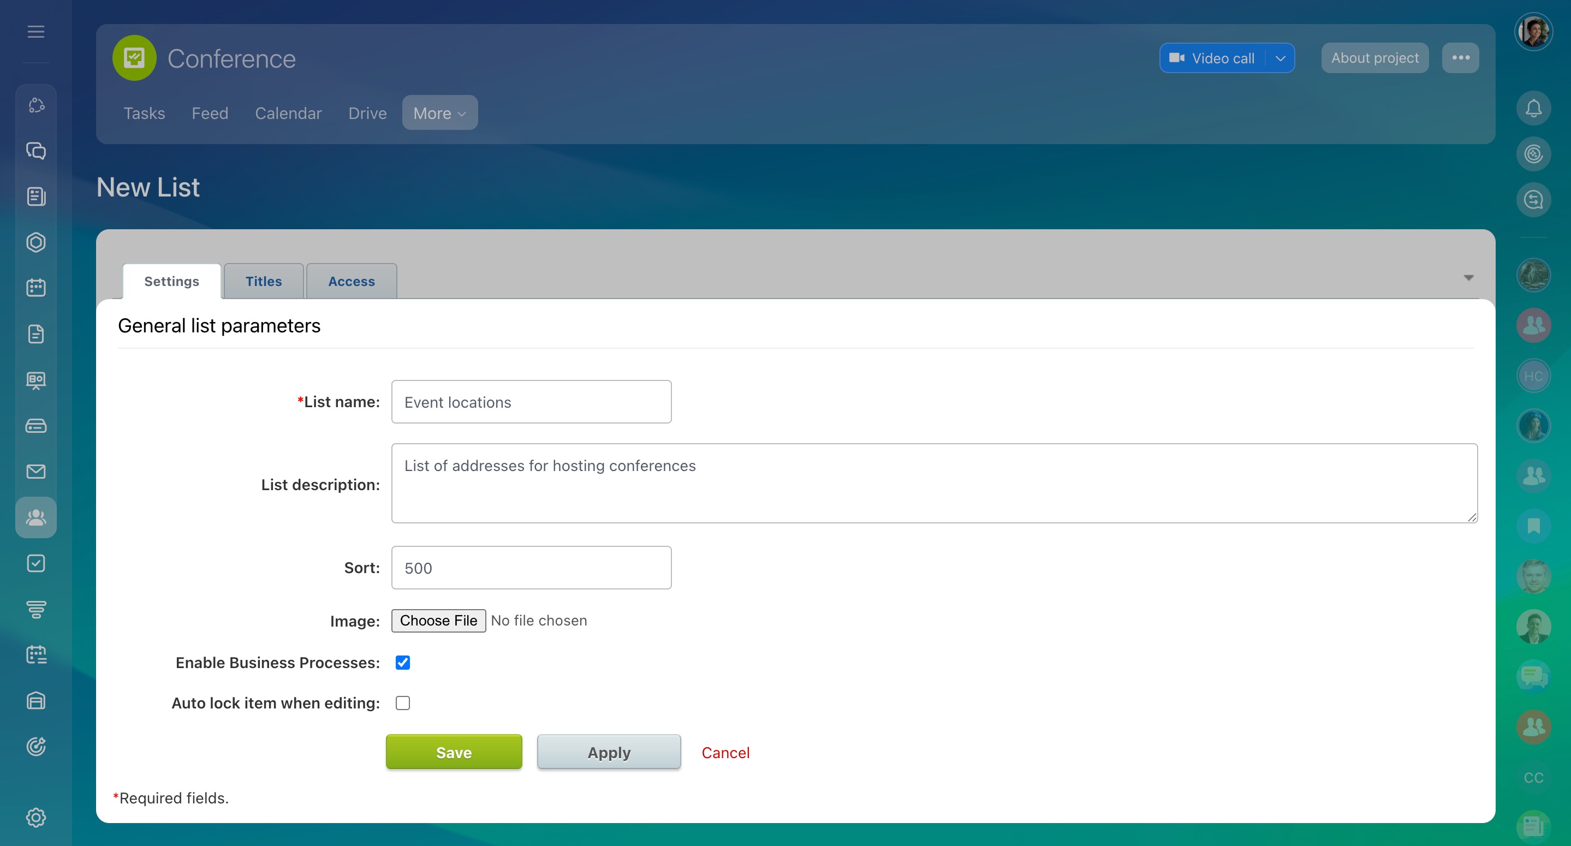Click the red Cancel link
This screenshot has height=846, width=1571.
click(725, 752)
